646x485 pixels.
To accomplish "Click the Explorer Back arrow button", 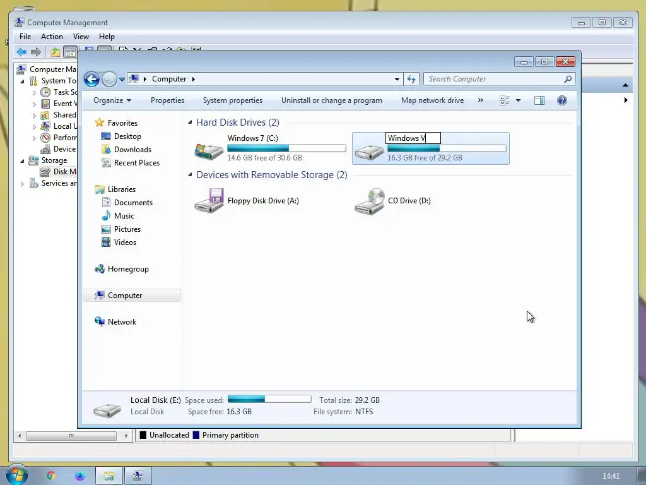I will [x=91, y=79].
